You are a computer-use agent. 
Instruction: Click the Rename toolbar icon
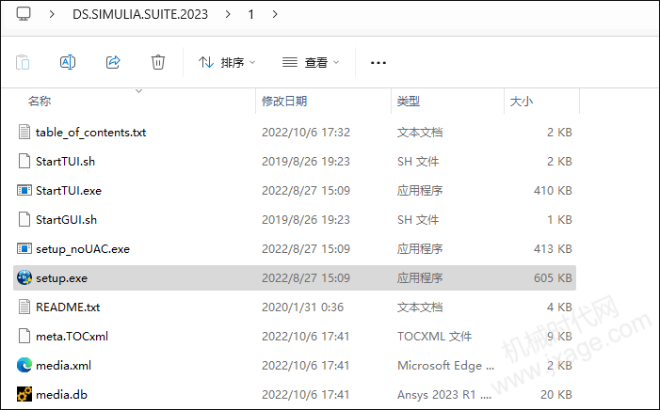[68, 62]
